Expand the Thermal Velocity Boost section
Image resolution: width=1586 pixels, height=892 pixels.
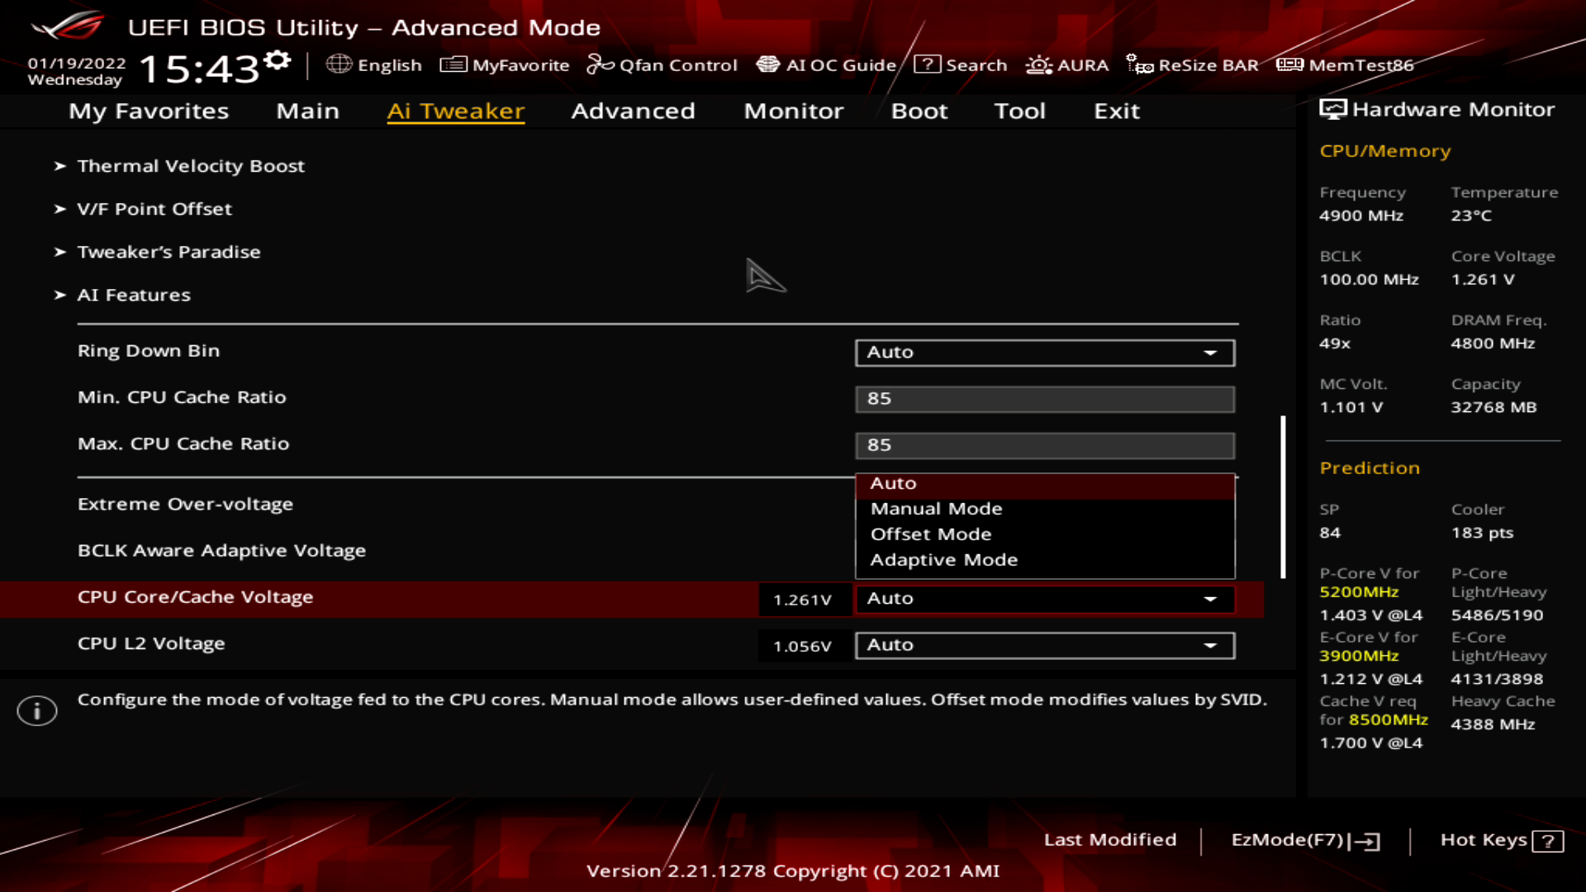(191, 165)
